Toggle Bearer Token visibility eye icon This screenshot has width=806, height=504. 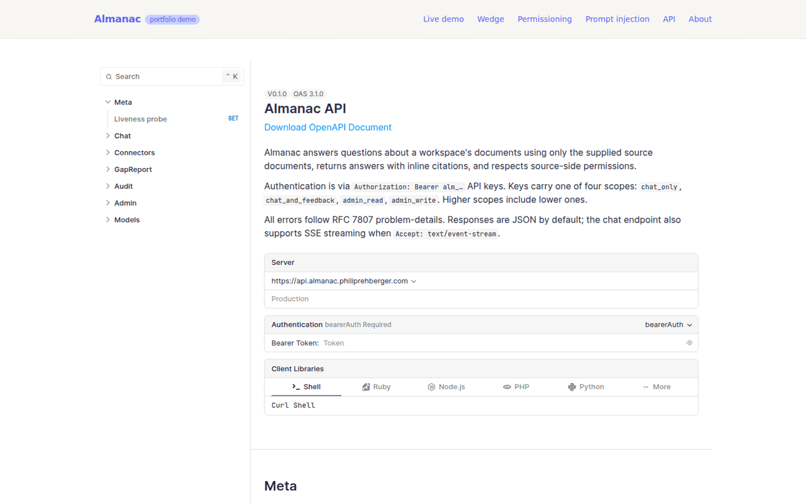689,343
